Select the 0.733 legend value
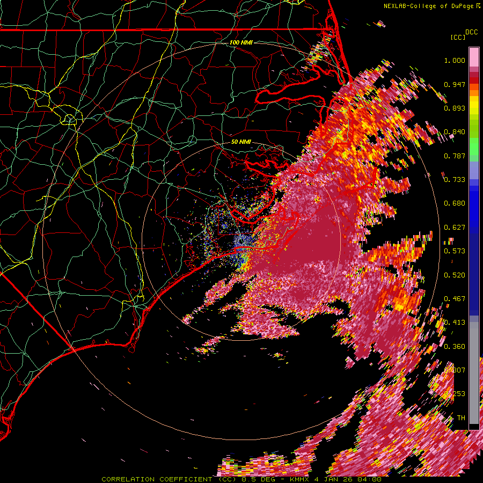The width and height of the screenshot is (483, 483). click(x=455, y=180)
